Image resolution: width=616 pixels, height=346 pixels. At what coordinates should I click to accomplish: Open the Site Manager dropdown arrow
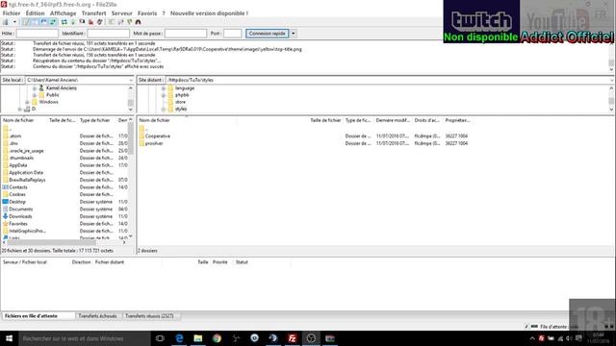pos(14,22)
